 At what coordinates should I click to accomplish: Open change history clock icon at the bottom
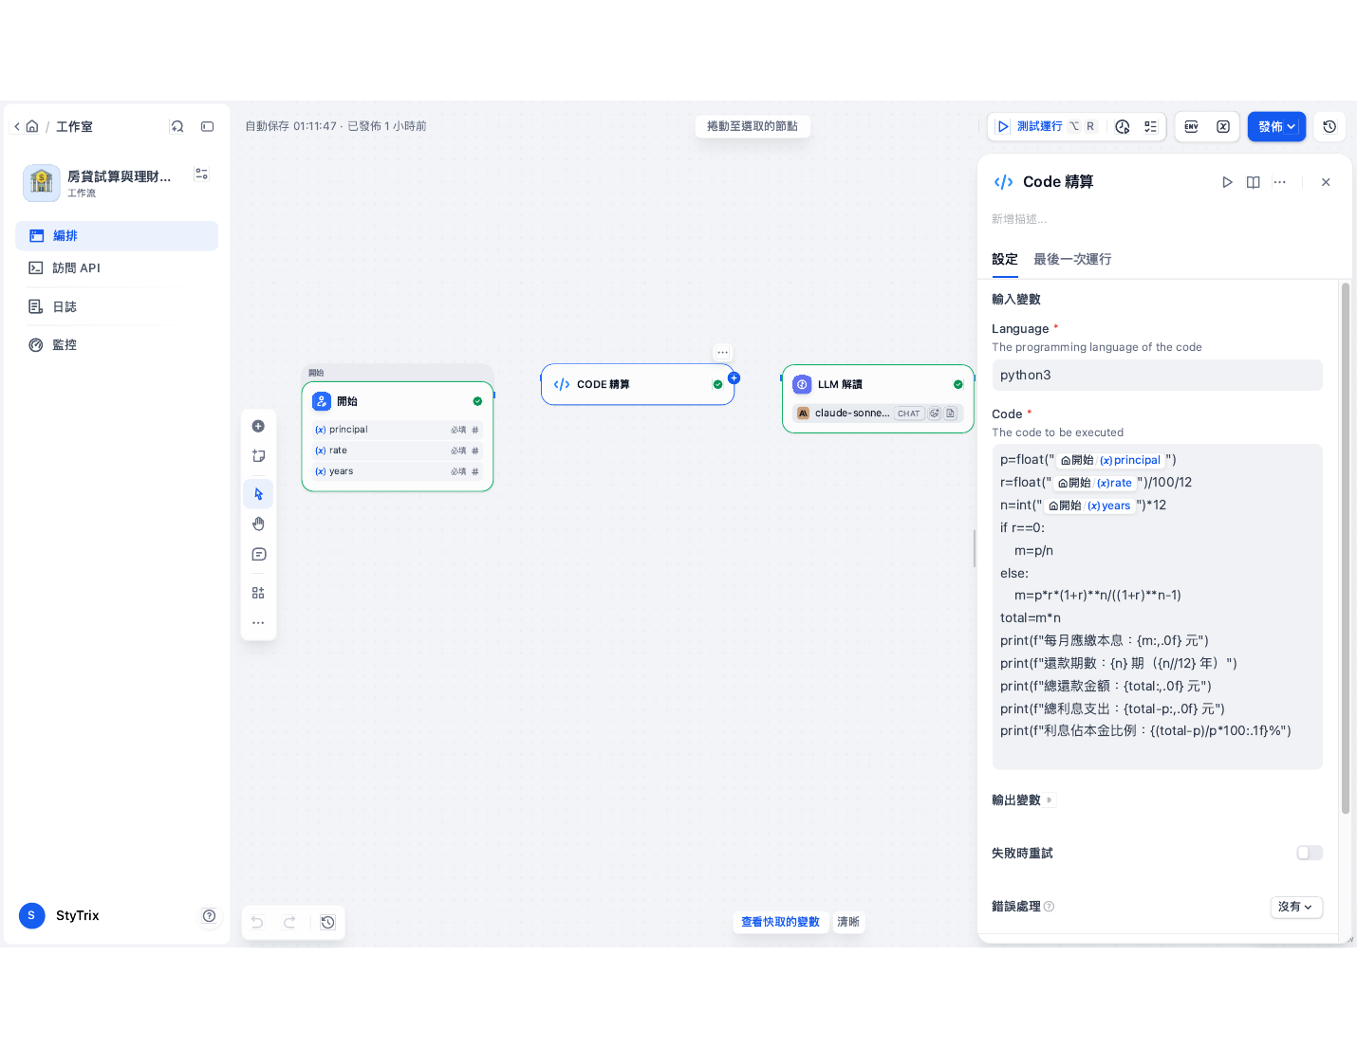pyautogui.click(x=327, y=922)
